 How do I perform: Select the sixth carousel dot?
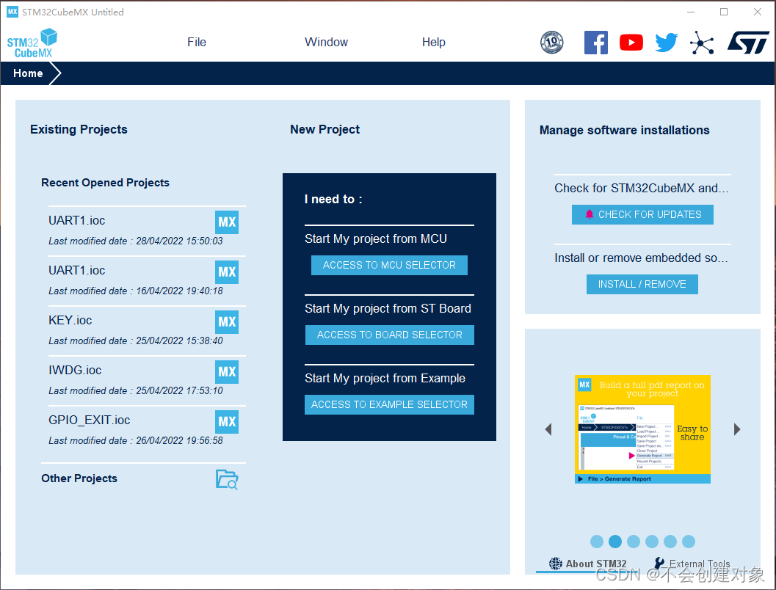[689, 542]
